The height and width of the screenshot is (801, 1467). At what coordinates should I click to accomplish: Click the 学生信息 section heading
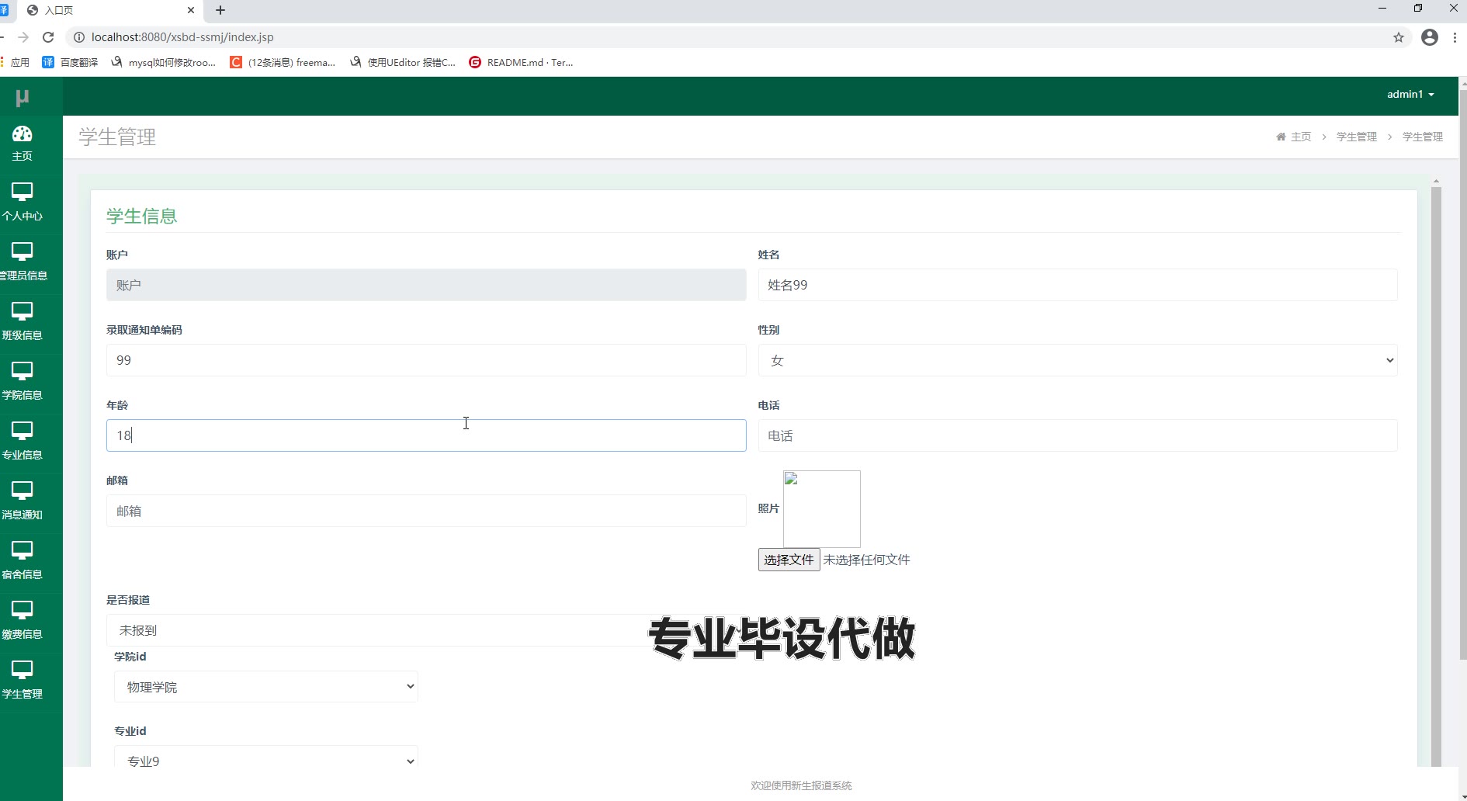coord(142,216)
